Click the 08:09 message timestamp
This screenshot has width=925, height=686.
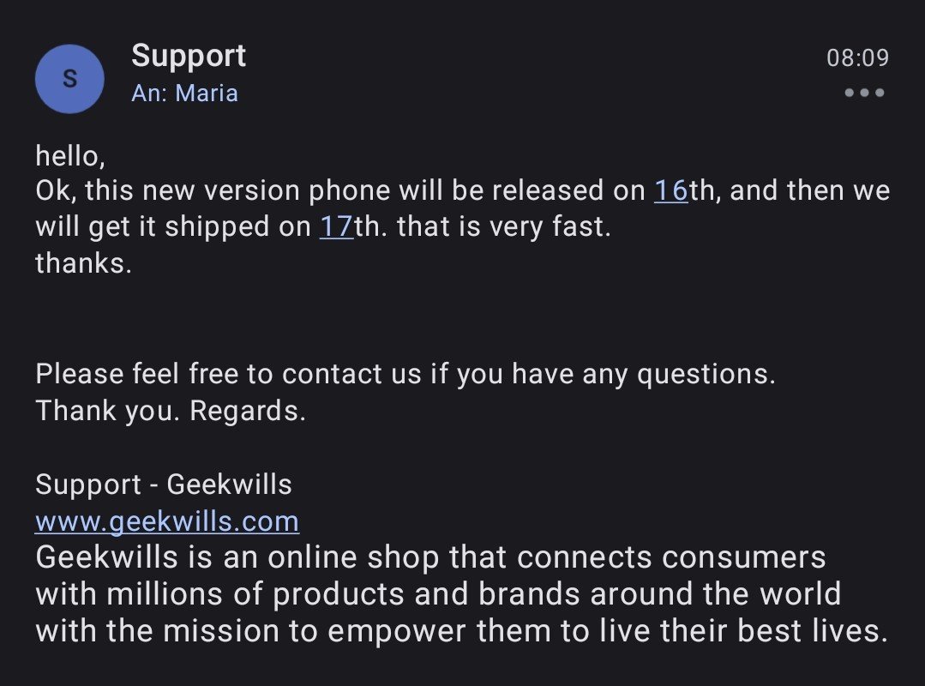[857, 58]
